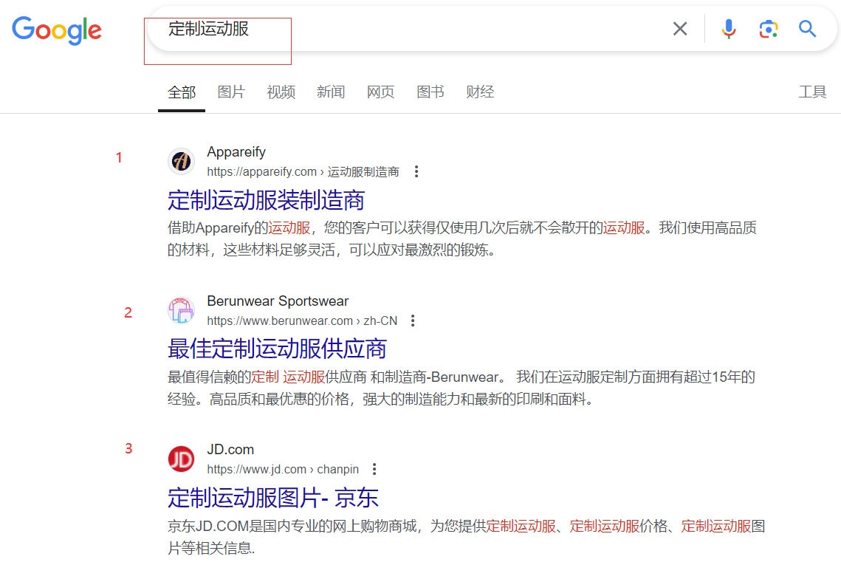Switch to the 图书 tab

pos(430,92)
